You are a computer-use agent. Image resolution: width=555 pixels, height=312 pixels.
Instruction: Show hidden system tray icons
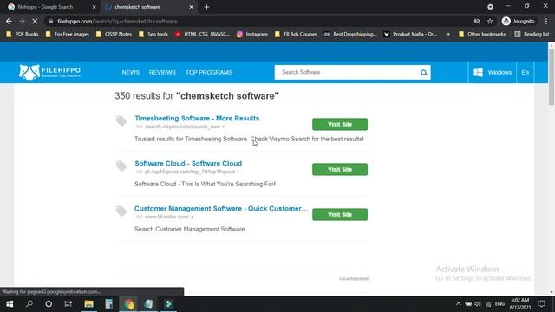click(459, 304)
